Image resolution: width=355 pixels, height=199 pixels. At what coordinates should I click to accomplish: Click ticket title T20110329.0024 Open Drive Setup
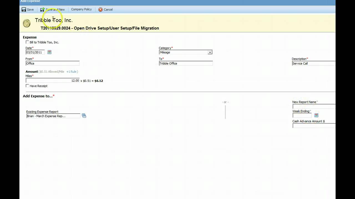point(100,28)
